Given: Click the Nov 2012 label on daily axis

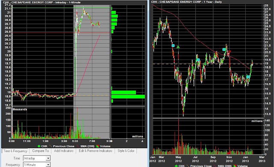Looking at the screenshot, I should point(229,159).
